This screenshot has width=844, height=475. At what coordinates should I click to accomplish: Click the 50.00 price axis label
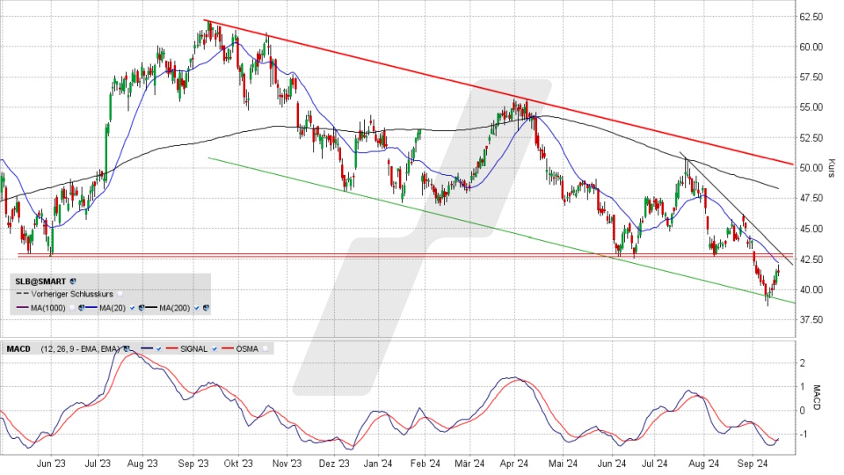coord(811,168)
